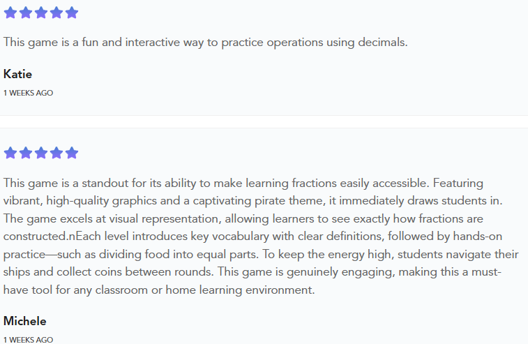Open the reviewer name Michele
This screenshot has width=528, height=344.
click(25, 321)
